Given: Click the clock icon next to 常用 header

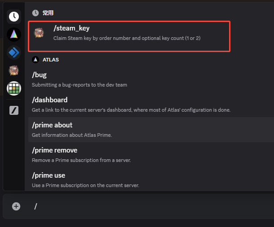Looking at the screenshot, I should [x=35, y=13].
